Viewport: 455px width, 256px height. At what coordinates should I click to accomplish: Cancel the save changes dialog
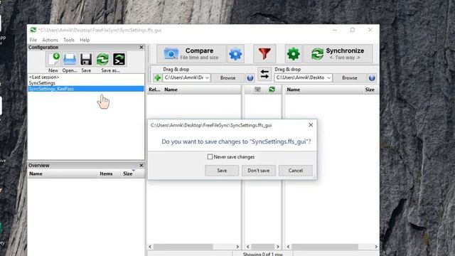pyautogui.click(x=296, y=171)
